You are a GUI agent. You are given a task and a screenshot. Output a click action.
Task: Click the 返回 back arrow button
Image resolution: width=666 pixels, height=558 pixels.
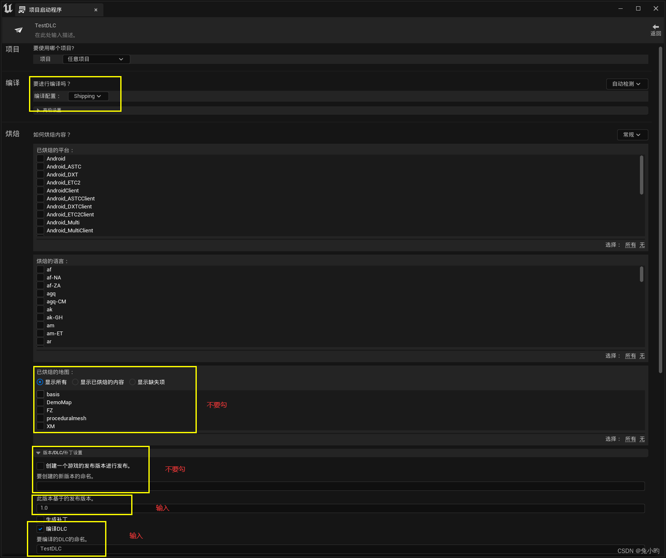[655, 29]
